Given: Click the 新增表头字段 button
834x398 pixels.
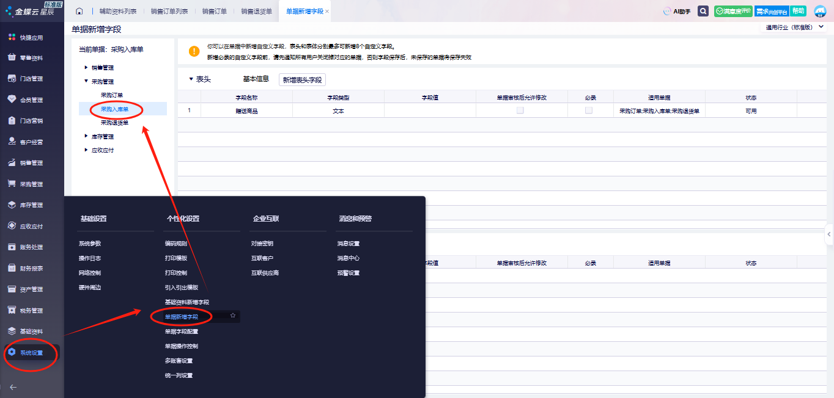Looking at the screenshot, I should (302, 80).
